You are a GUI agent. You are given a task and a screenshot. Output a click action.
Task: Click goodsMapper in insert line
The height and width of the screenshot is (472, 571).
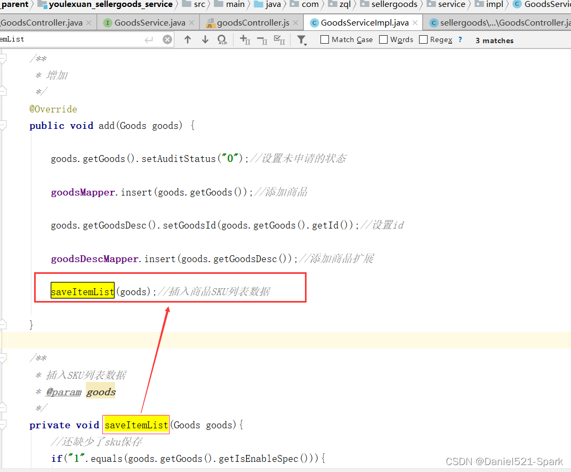[x=83, y=192]
